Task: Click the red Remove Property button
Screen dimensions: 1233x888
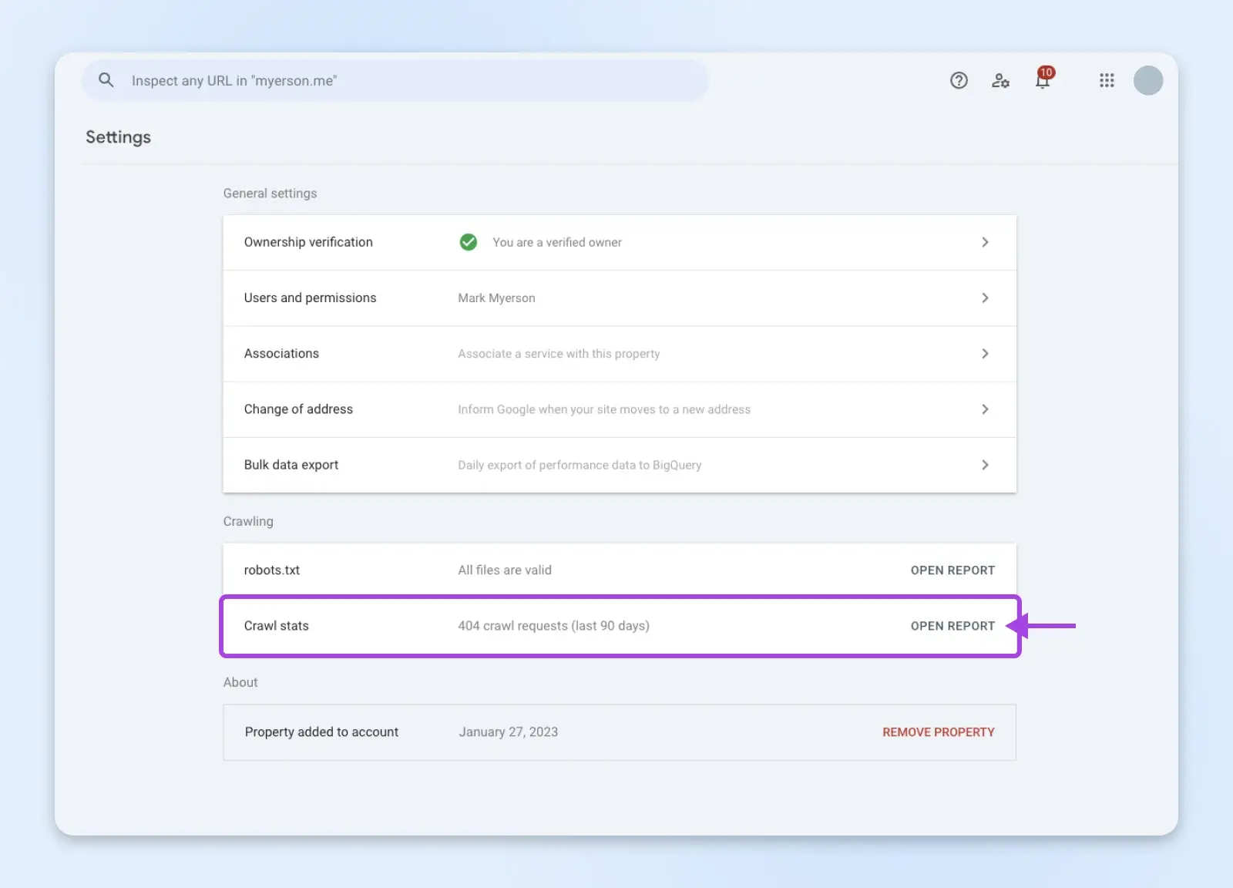Action: 938,732
